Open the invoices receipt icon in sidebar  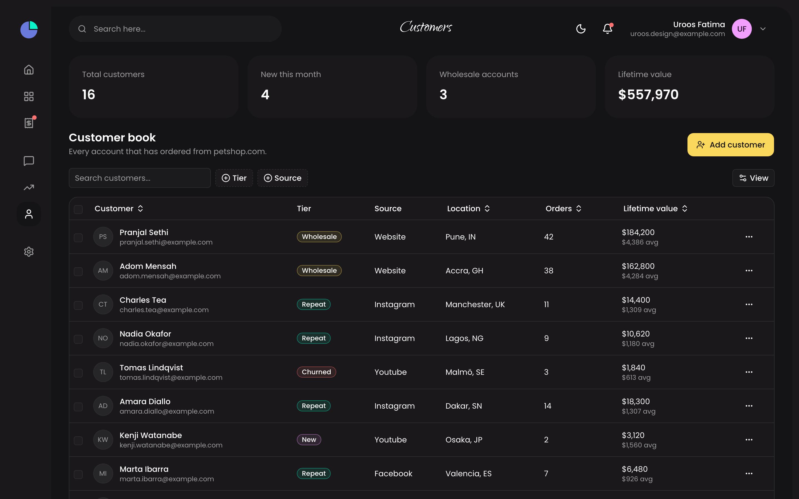[x=29, y=123]
